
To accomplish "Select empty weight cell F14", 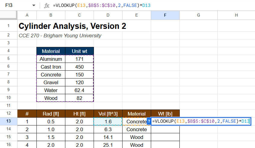I will 165,129.
